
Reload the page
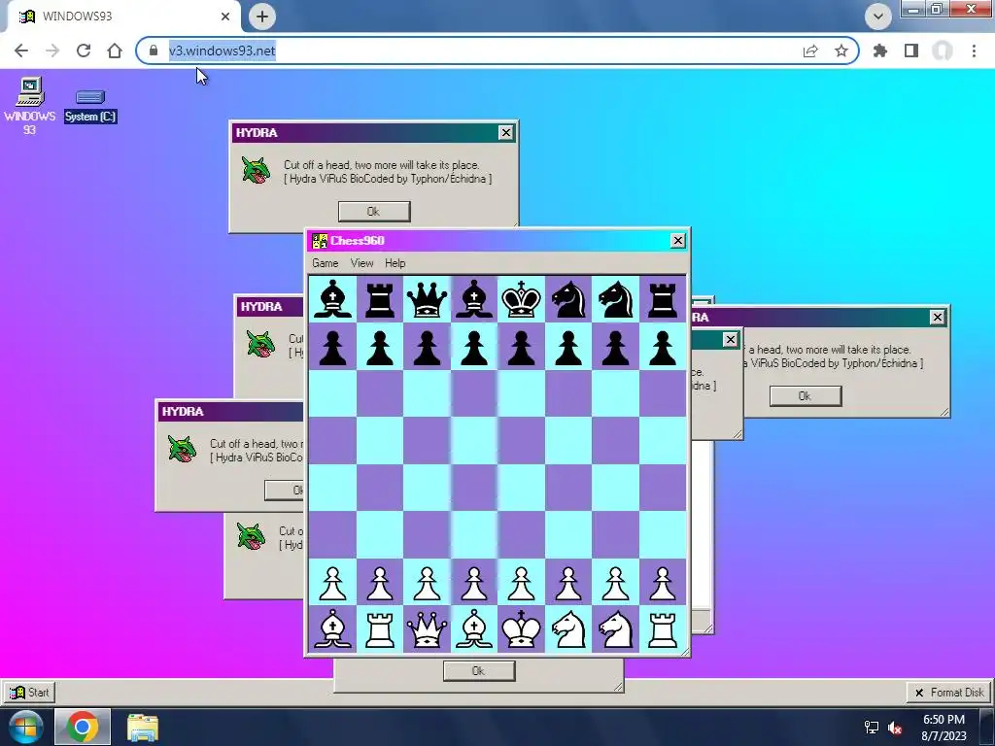point(84,51)
